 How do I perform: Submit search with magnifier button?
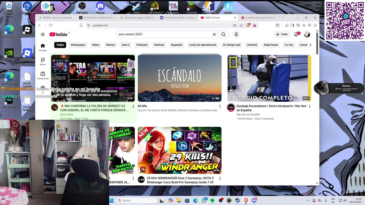(223, 34)
